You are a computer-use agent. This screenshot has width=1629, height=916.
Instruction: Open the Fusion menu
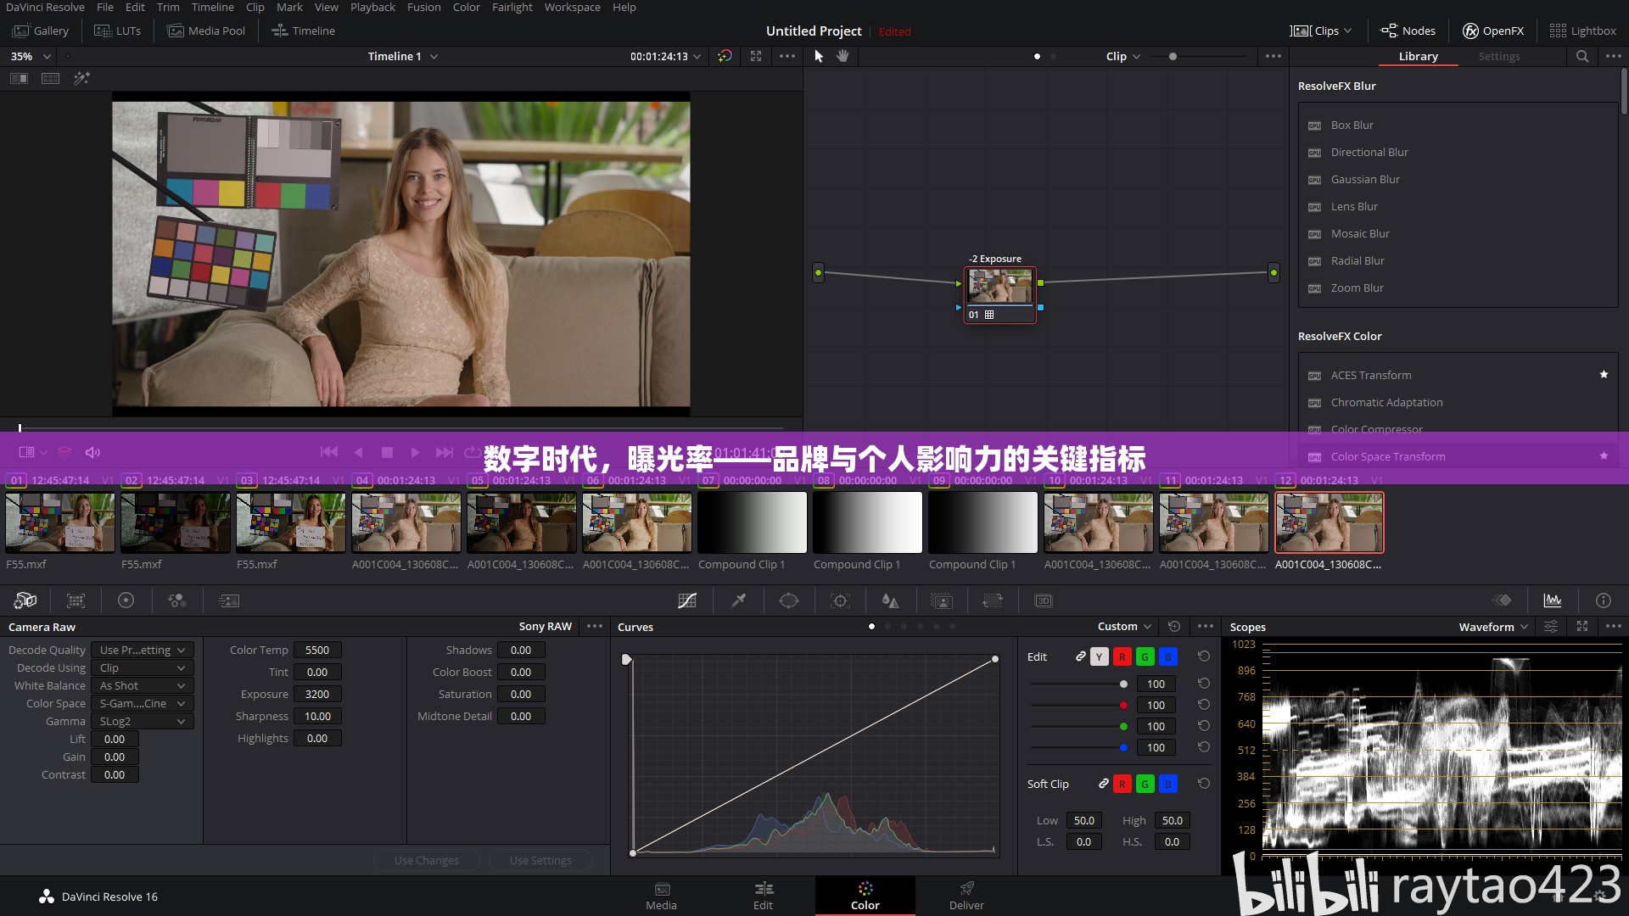(423, 7)
